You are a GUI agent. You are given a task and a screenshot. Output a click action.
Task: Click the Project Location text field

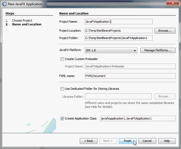(x=119, y=31)
